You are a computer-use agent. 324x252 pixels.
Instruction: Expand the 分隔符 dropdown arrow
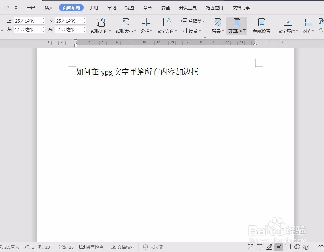[204, 22]
